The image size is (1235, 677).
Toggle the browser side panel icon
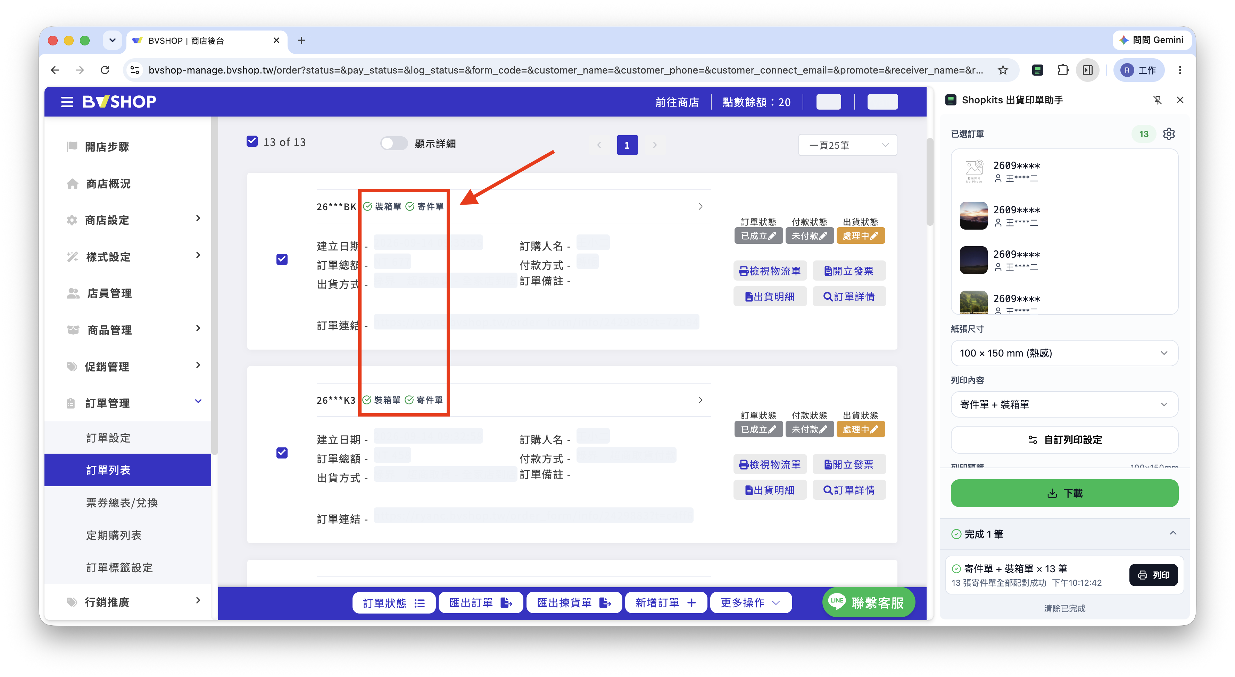tap(1087, 70)
